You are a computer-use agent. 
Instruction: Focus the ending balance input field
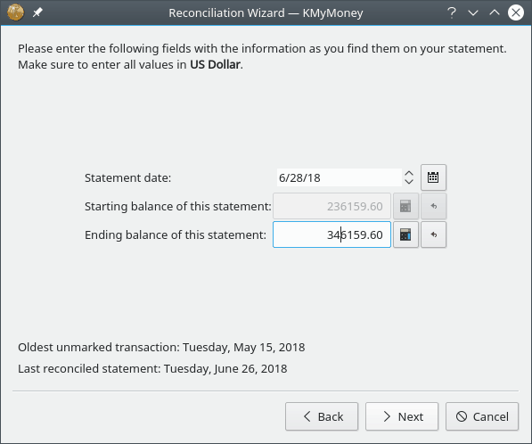(331, 234)
